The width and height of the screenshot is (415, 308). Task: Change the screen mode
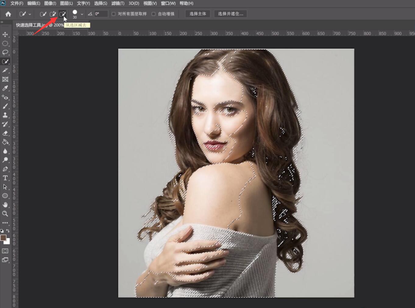[5, 260]
